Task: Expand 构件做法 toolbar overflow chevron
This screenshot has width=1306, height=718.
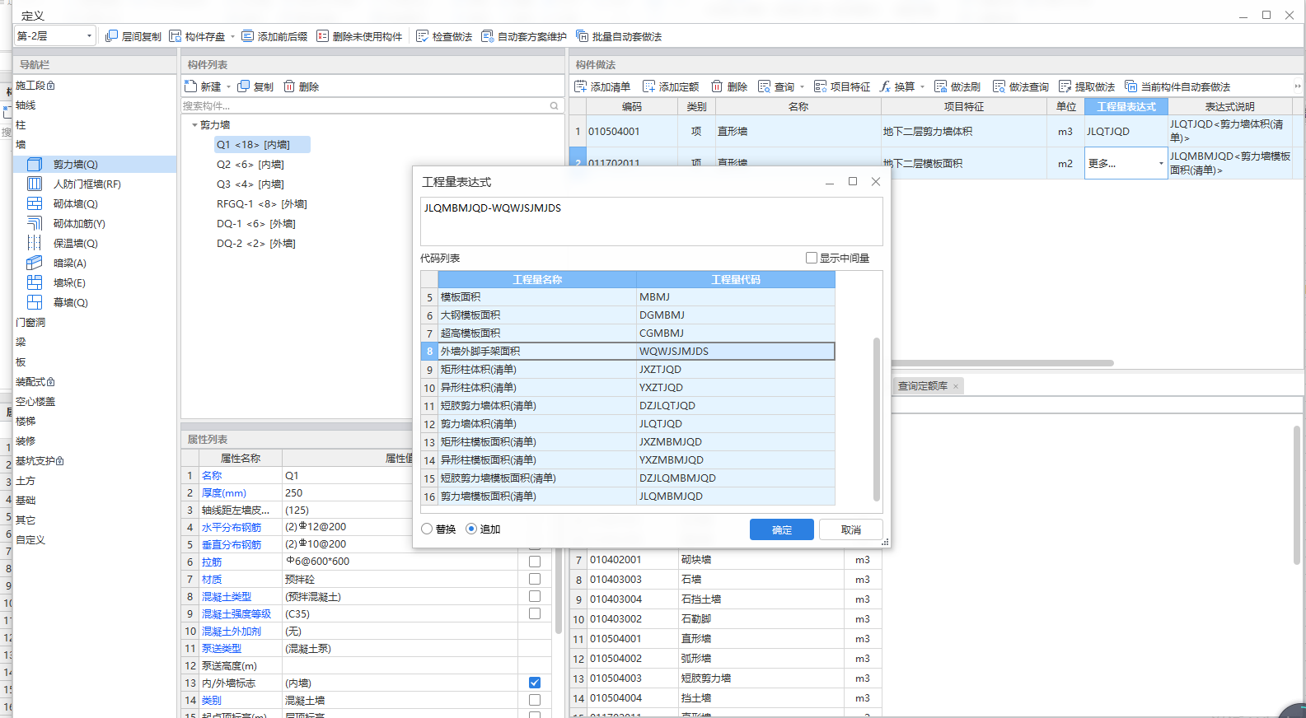Action: click(x=1297, y=86)
